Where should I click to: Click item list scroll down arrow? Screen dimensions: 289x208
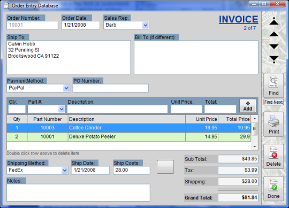coord(255,147)
